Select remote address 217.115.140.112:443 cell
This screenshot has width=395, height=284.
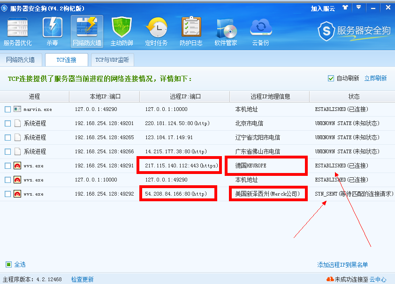pyautogui.click(x=182, y=166)
